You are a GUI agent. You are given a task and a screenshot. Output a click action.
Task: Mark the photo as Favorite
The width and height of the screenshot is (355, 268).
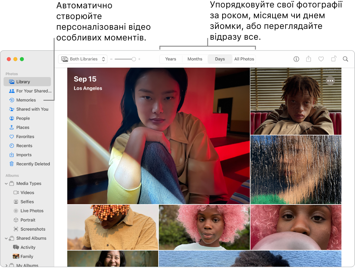tap(321, 59)
